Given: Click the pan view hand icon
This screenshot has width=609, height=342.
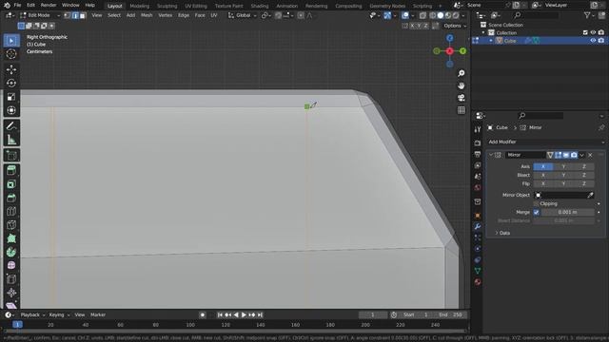Looking at the screenshot, I should pyautogui.click(x=461, y=85).
